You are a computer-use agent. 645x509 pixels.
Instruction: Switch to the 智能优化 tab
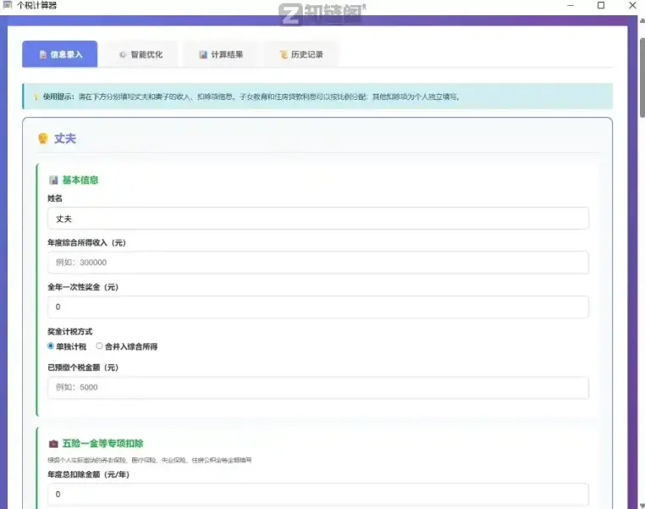click(x=141, y=54)
